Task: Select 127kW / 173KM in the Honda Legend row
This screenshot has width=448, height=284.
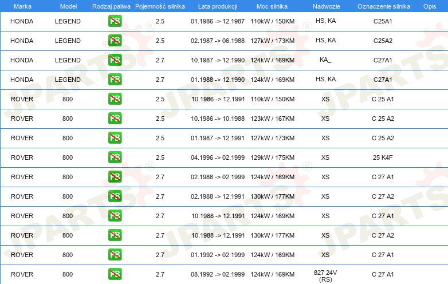Action: pyautogui.click(x=272, y=41)
